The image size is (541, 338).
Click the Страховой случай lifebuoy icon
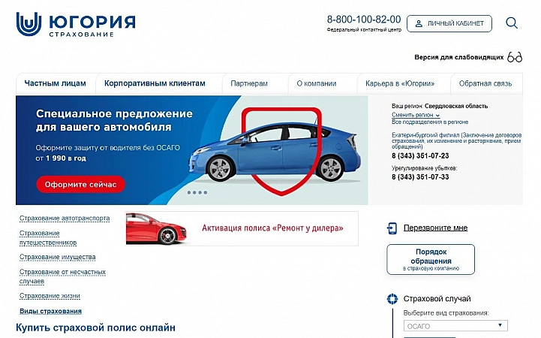click(x=392, y=299)
